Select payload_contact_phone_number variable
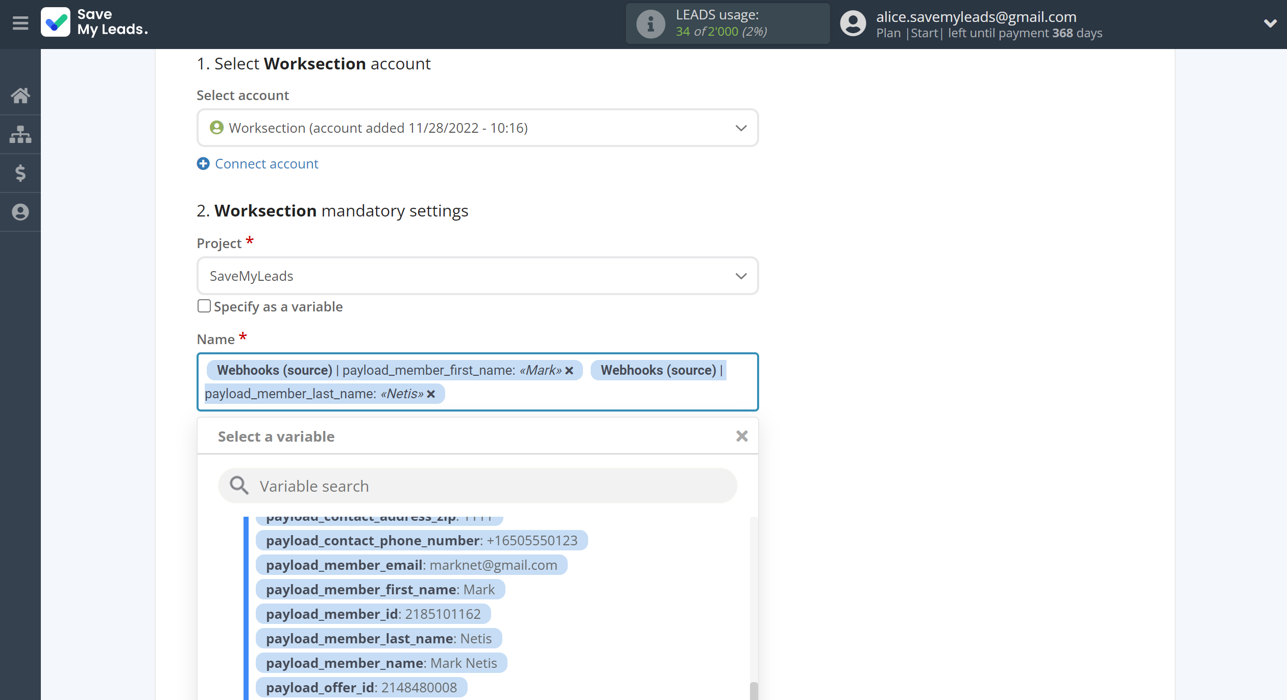 pyautogui.click(x=422, y=540)
